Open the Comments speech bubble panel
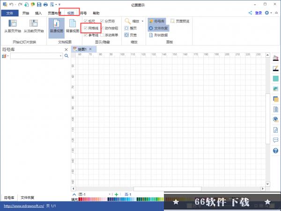Image resolution: width=281 pixels, height=211 pixels. [x=276, y=140]
